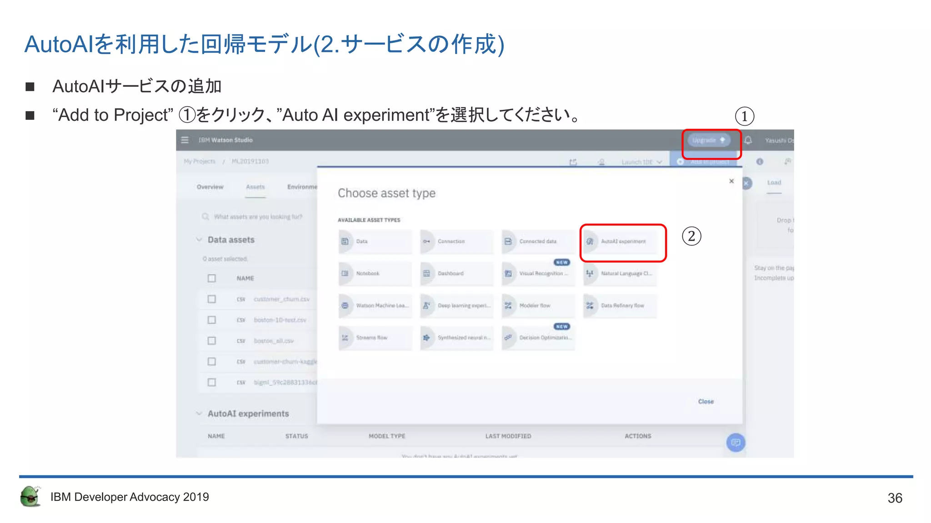
Task: Pick the Connected data asset tile
Action: point(538,242)
